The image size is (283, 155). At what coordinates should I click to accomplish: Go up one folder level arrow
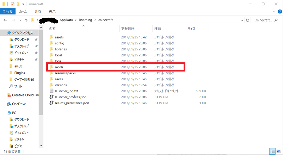tap(26, 20)
